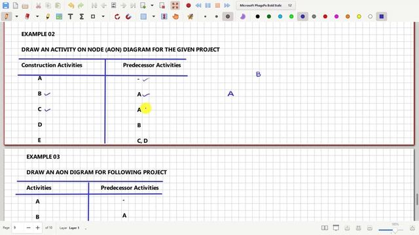Open the new page type dropdown

152,5
